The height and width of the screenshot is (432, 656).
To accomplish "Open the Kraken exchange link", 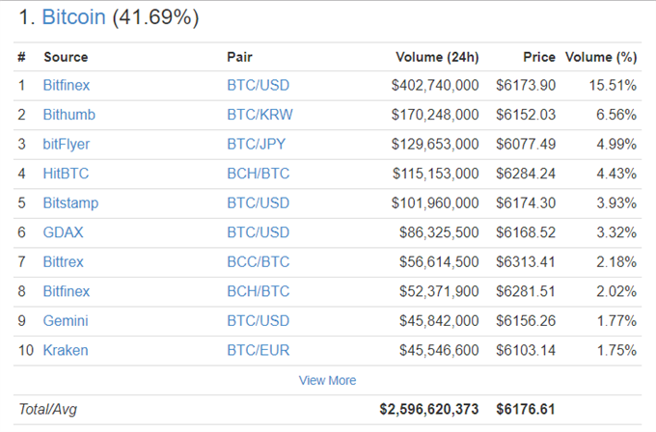I will [66, 350].
